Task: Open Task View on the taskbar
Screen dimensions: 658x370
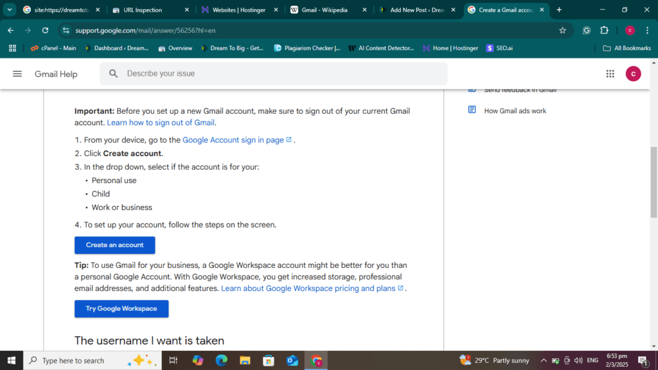Action: 173,360
